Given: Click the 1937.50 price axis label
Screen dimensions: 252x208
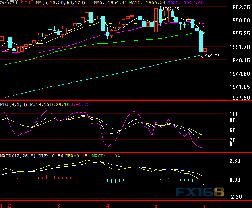Looking at the screenshot, I should point(240,98).
